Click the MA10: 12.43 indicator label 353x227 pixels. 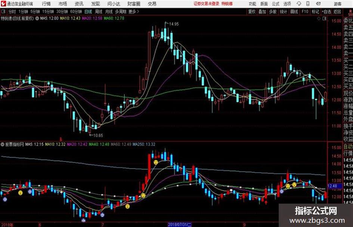pyautogui.click(x=70, y=18)
